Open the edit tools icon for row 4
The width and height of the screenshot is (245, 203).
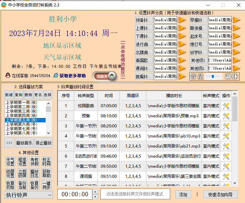click(x=226, y=136)
